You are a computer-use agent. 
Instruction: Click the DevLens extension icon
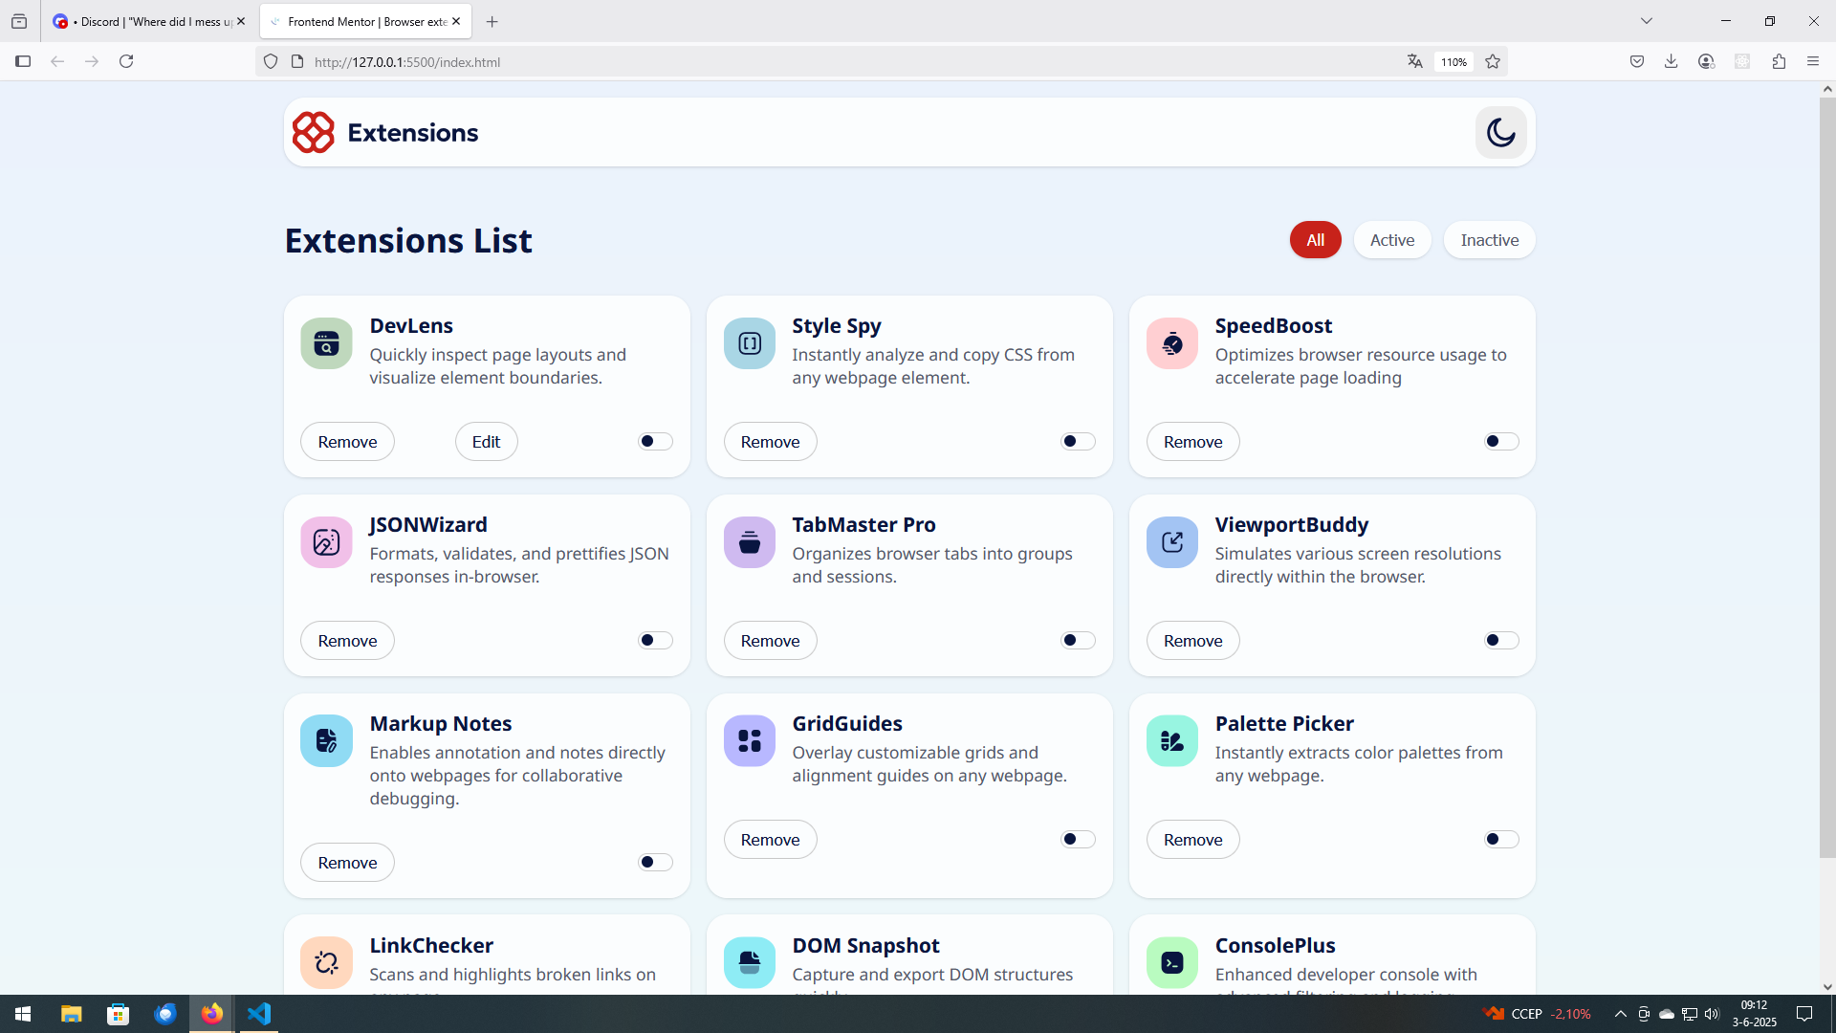click(x=326, y=343)
